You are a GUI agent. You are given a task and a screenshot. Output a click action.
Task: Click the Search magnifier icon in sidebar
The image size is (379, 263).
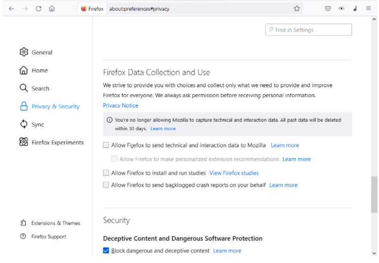[x=24, y=88]
